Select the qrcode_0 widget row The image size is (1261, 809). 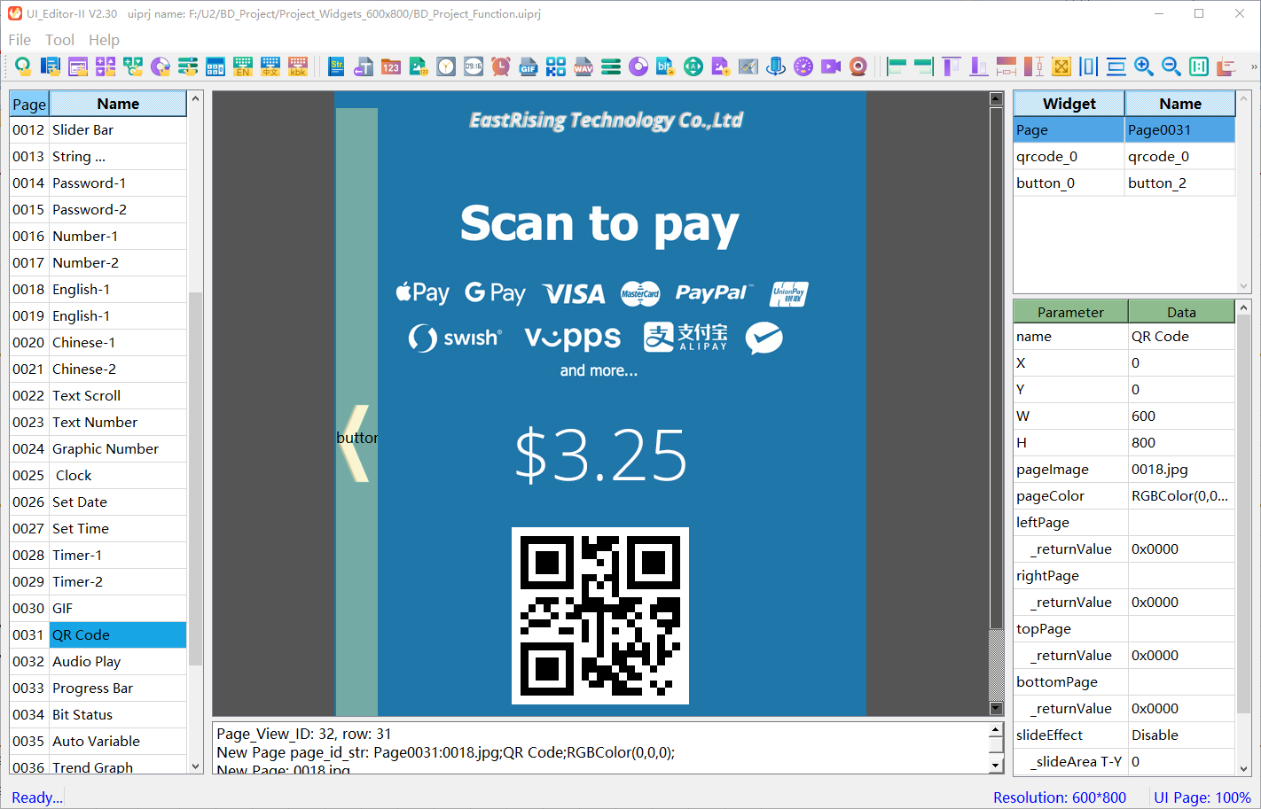pos(1124,157)
